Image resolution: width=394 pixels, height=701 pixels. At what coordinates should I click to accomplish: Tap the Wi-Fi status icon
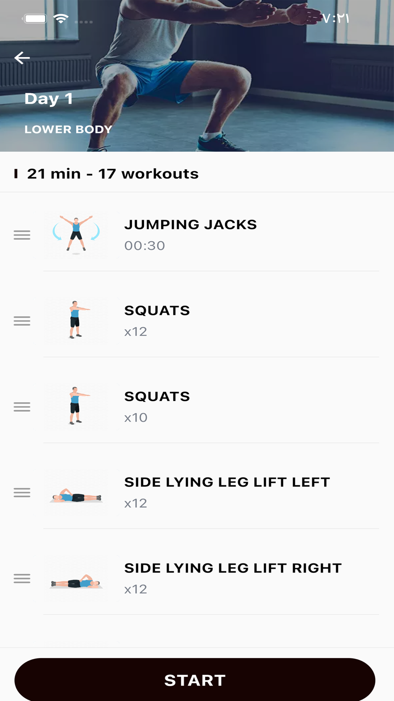[x=61, y=19]
